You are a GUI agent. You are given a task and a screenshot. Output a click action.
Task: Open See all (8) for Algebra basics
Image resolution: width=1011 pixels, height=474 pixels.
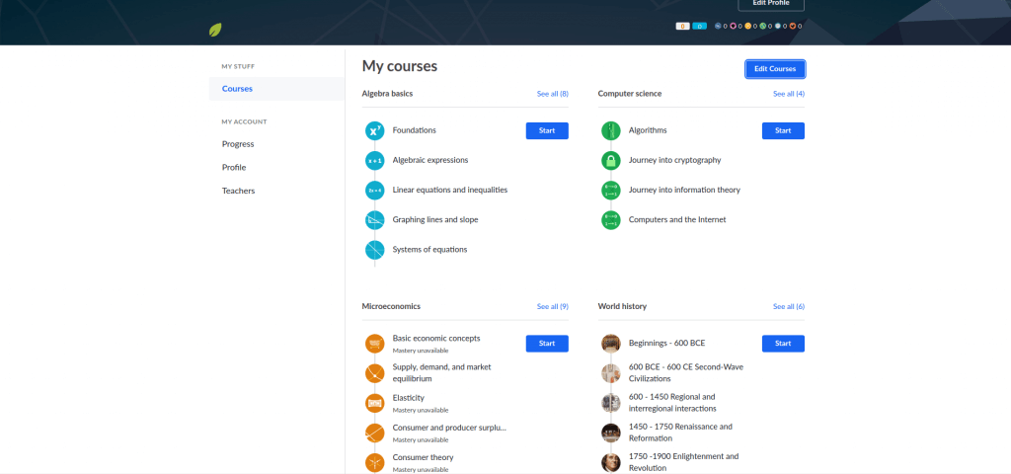(x=553, y=94)
